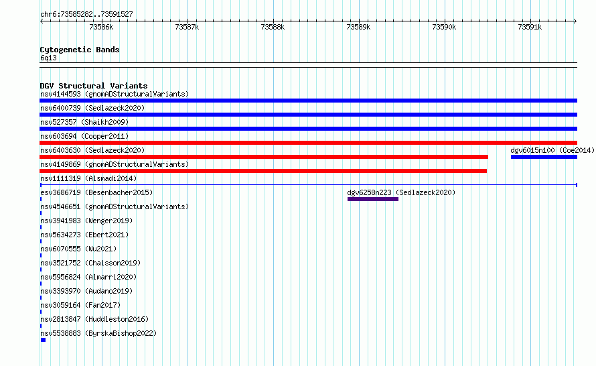Image resolution: width=596 pixels, height=366 pixels.
Task: Click the blue bar for nsv6400739
Action: [x=308, y=115]
